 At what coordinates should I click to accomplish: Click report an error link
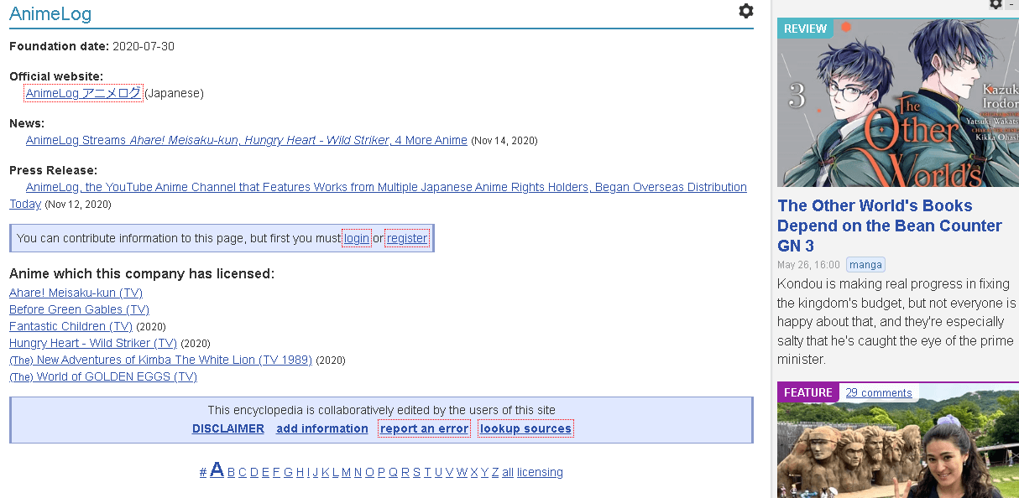tap(424, 428)
